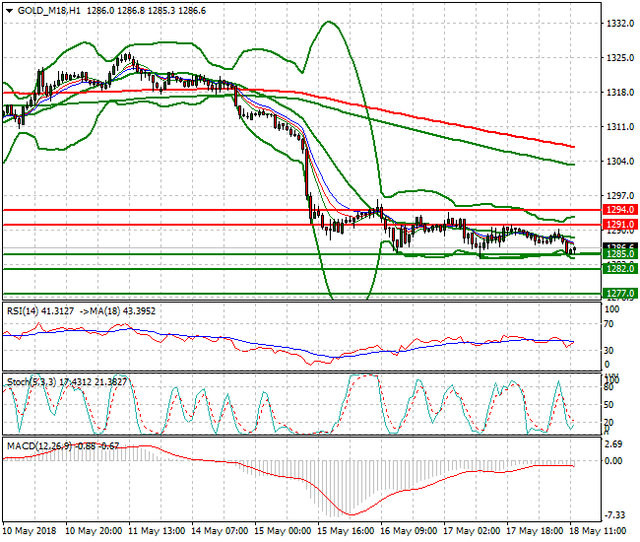This screenshot has height=542, width=640.
Task: Select the green 1277.0 price level label
Action: [x=620, y=294]
